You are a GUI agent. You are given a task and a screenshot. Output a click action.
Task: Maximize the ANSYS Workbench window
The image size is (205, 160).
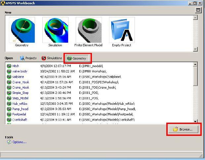point(195,3)
